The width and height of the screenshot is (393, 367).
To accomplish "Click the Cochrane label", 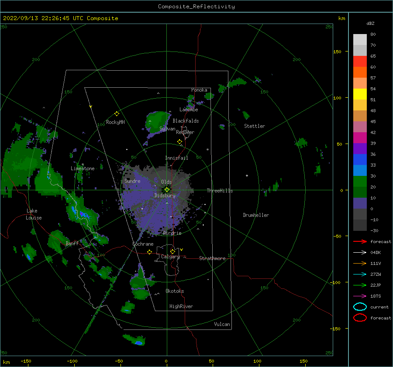I will pyautogui.click(x=143, y=244).
